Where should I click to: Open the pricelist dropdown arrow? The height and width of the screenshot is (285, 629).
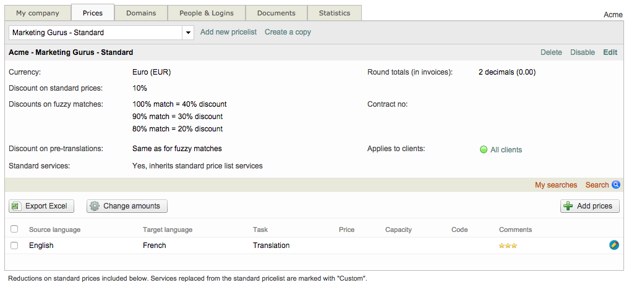(188, 33)
